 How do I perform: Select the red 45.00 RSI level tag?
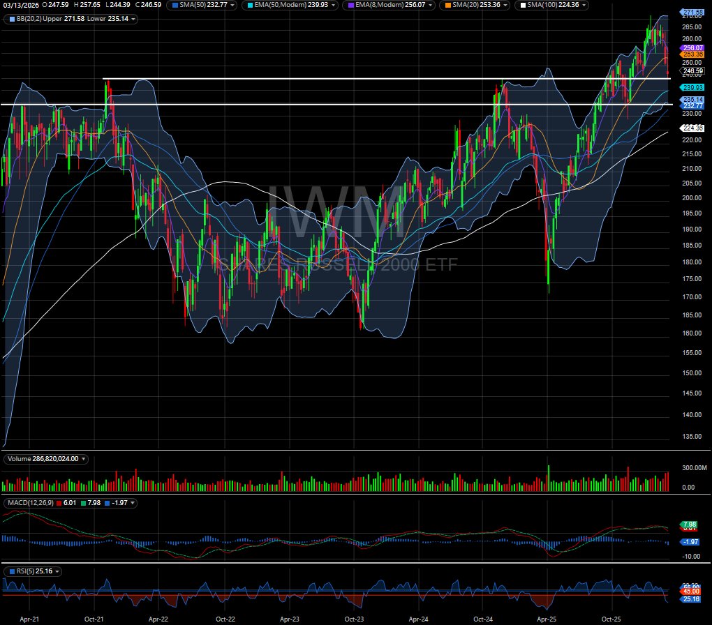coord(690,591)
